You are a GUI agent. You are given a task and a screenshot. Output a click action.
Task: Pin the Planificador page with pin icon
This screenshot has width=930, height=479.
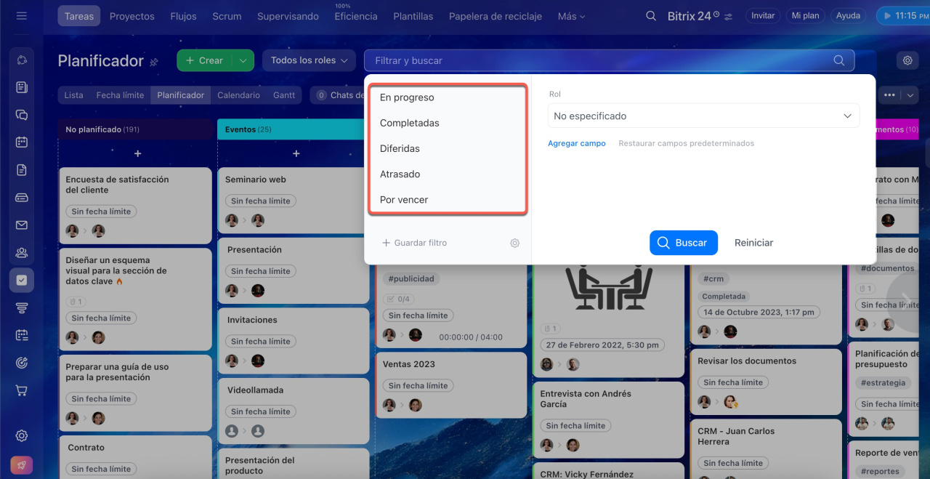click(x=154, y=63)
